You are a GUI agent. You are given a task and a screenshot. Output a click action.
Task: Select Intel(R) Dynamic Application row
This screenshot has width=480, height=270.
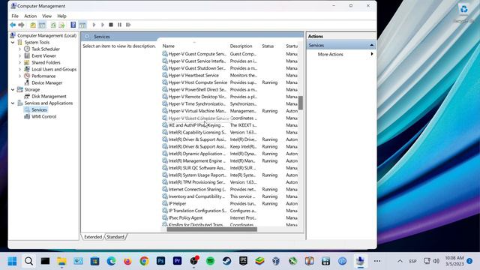[x=229, y=154]
